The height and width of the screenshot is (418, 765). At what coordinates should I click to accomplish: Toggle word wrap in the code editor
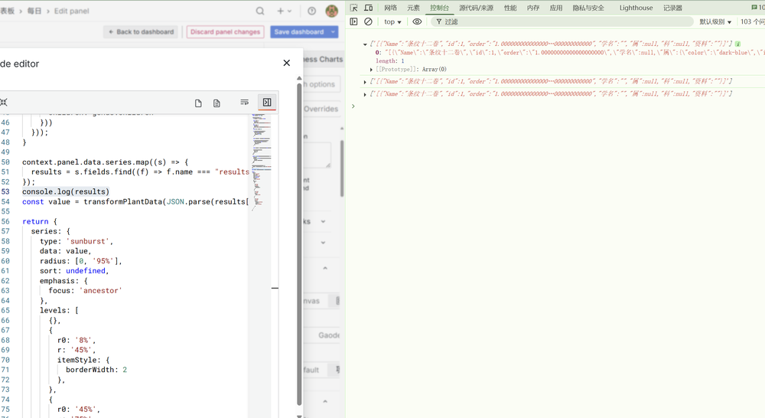point(245,103)
